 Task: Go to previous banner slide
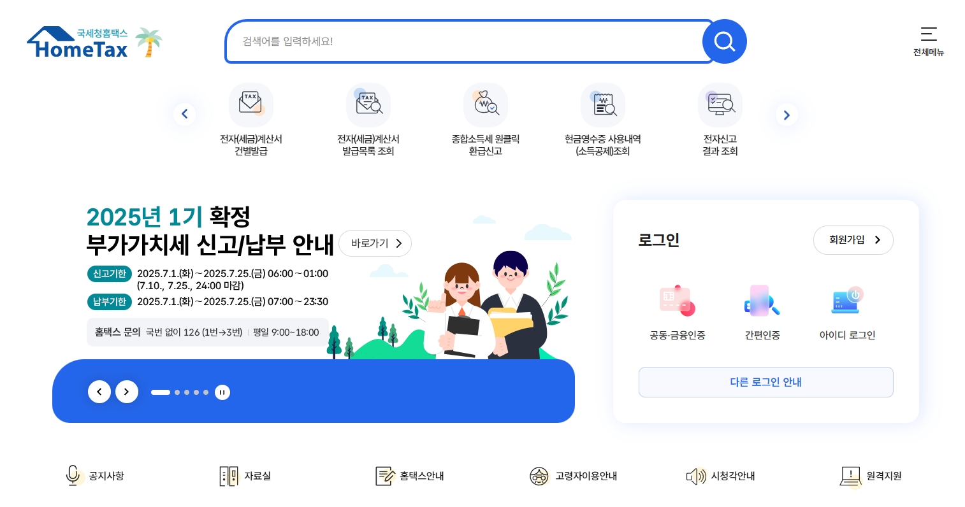coord(99,392)
